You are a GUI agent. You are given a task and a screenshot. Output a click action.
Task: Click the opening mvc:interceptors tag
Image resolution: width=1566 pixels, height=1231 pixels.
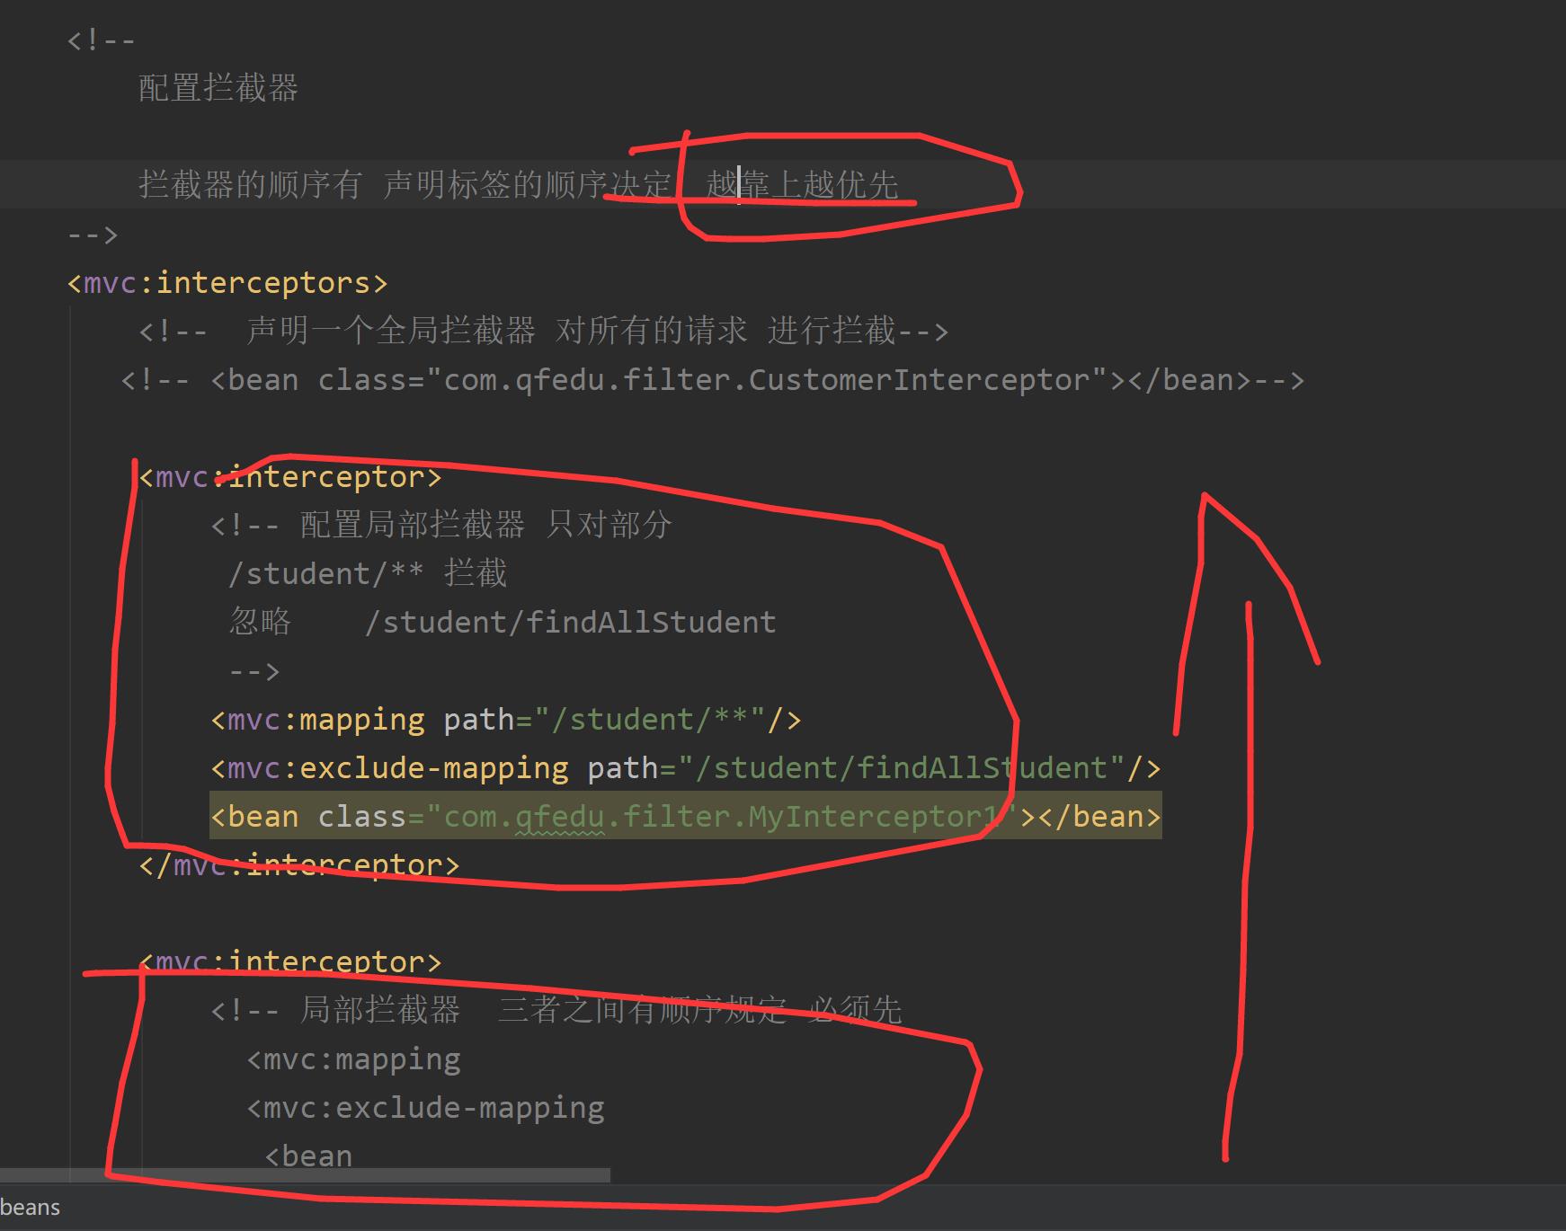227,283
